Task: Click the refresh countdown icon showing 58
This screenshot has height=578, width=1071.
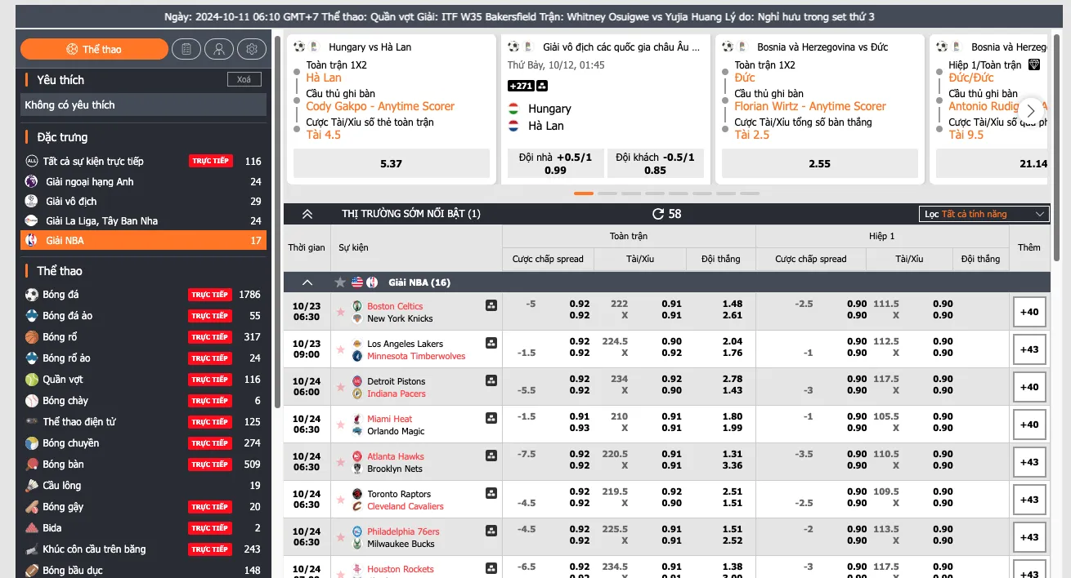Action: click(x=658, y=214)
